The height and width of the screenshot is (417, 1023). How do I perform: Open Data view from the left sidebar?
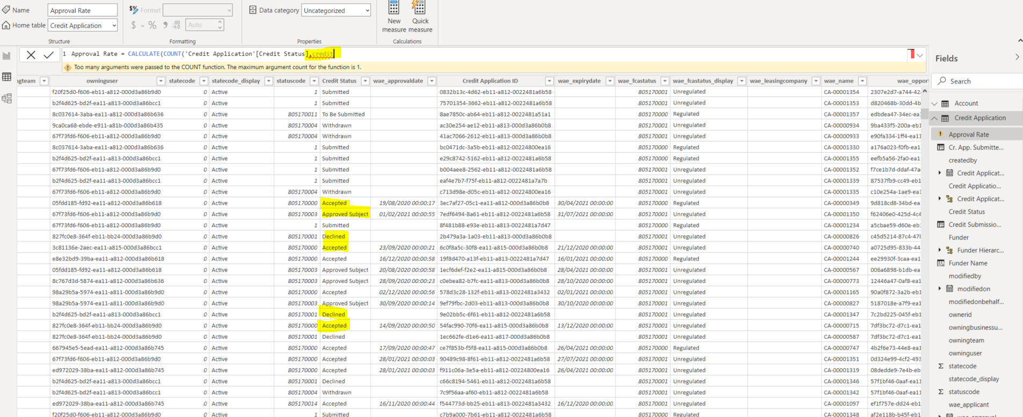coord(7,77)
